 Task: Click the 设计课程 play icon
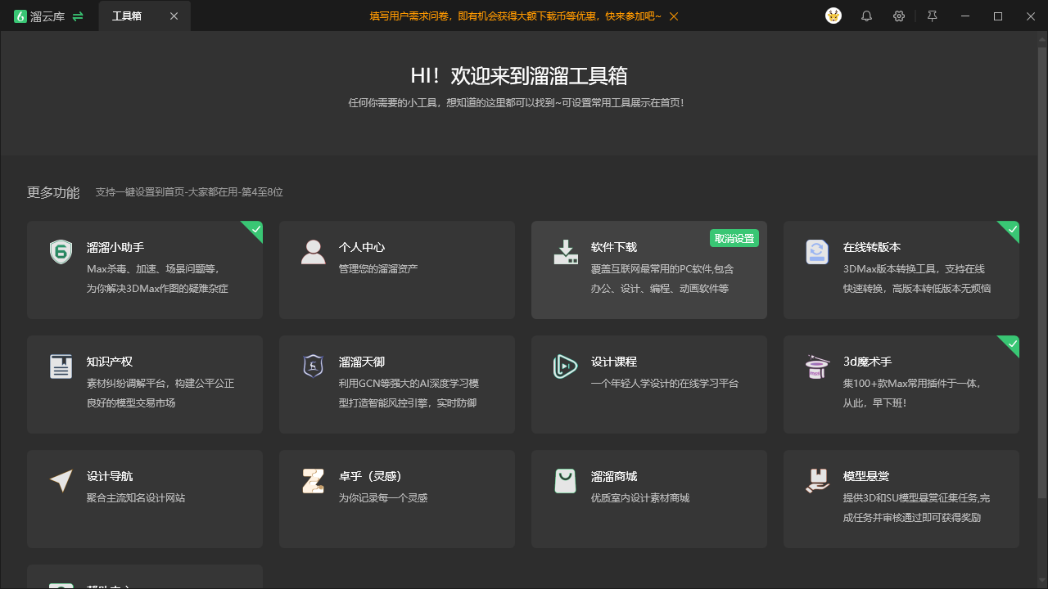(x=565, y=366)
